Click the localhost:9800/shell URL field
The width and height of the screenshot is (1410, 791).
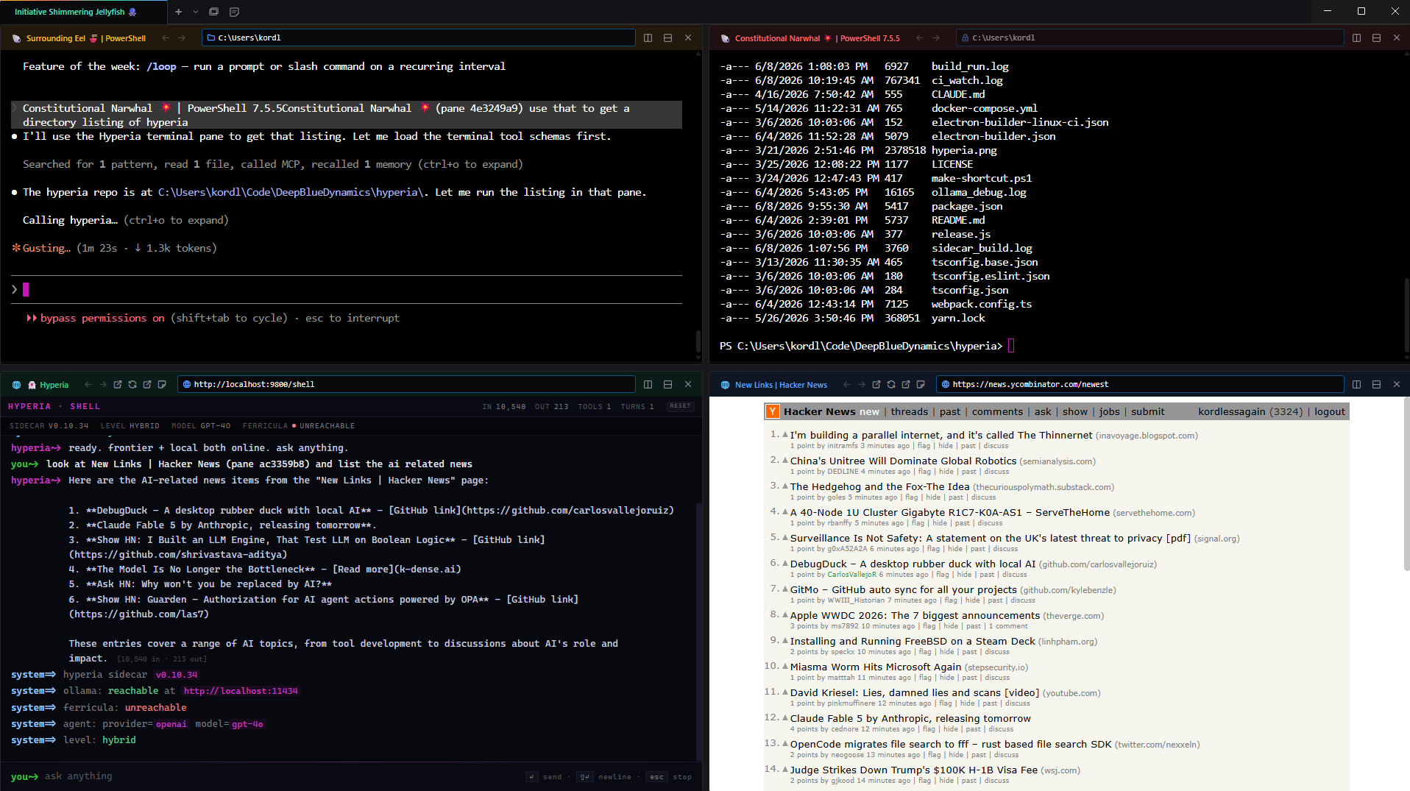tap(406, 384)
